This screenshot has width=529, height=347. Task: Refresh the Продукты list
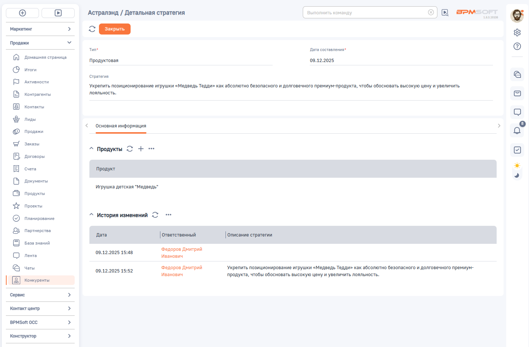[130, 149]
